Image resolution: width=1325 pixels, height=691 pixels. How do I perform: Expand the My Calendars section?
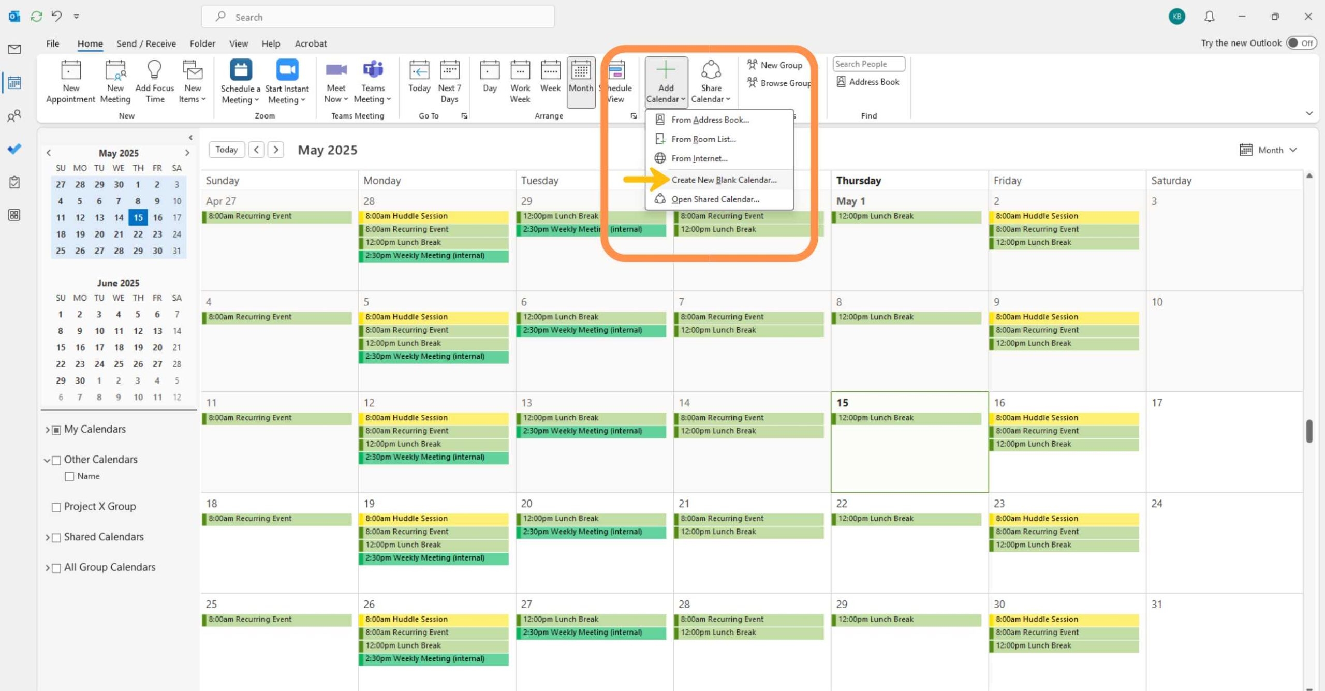[x=47, y=429]
